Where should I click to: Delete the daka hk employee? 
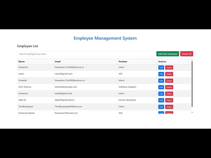[169, 100]
